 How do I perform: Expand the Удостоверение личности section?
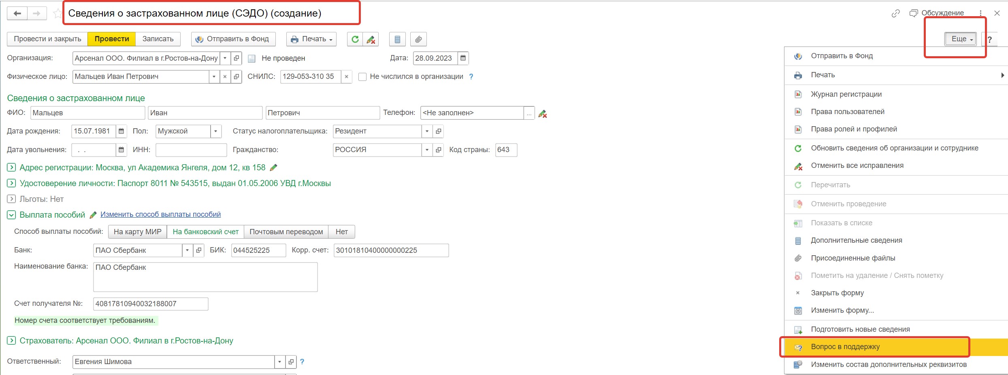point(11,183)
